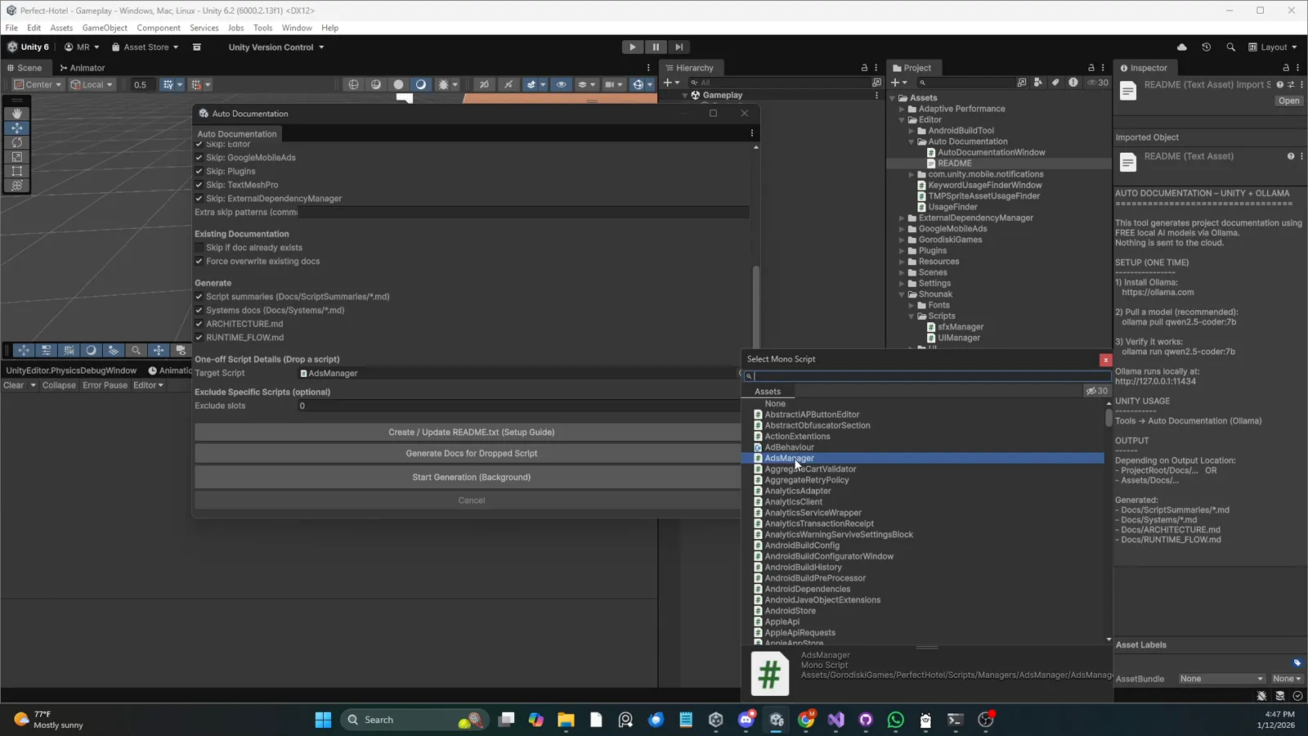Toggle Script summaries generation checkbox
The image size is (1308, 736).
pyautogui.click(x=199, y=297)
